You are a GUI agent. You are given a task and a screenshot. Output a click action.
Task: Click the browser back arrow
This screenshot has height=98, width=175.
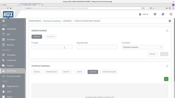(2, 8)
